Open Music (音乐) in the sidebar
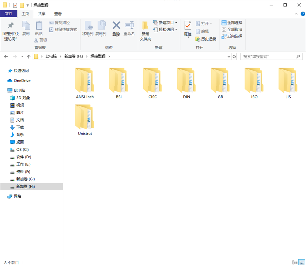The height and width of the screenshot is (265, 306). click(17, 135)
